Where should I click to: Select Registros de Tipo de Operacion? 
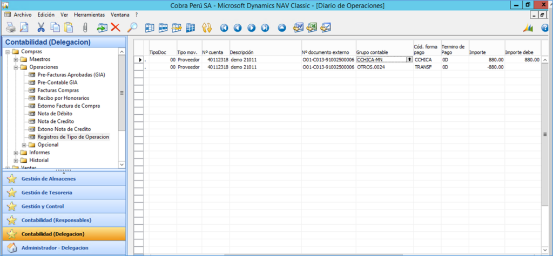(73, 137)
